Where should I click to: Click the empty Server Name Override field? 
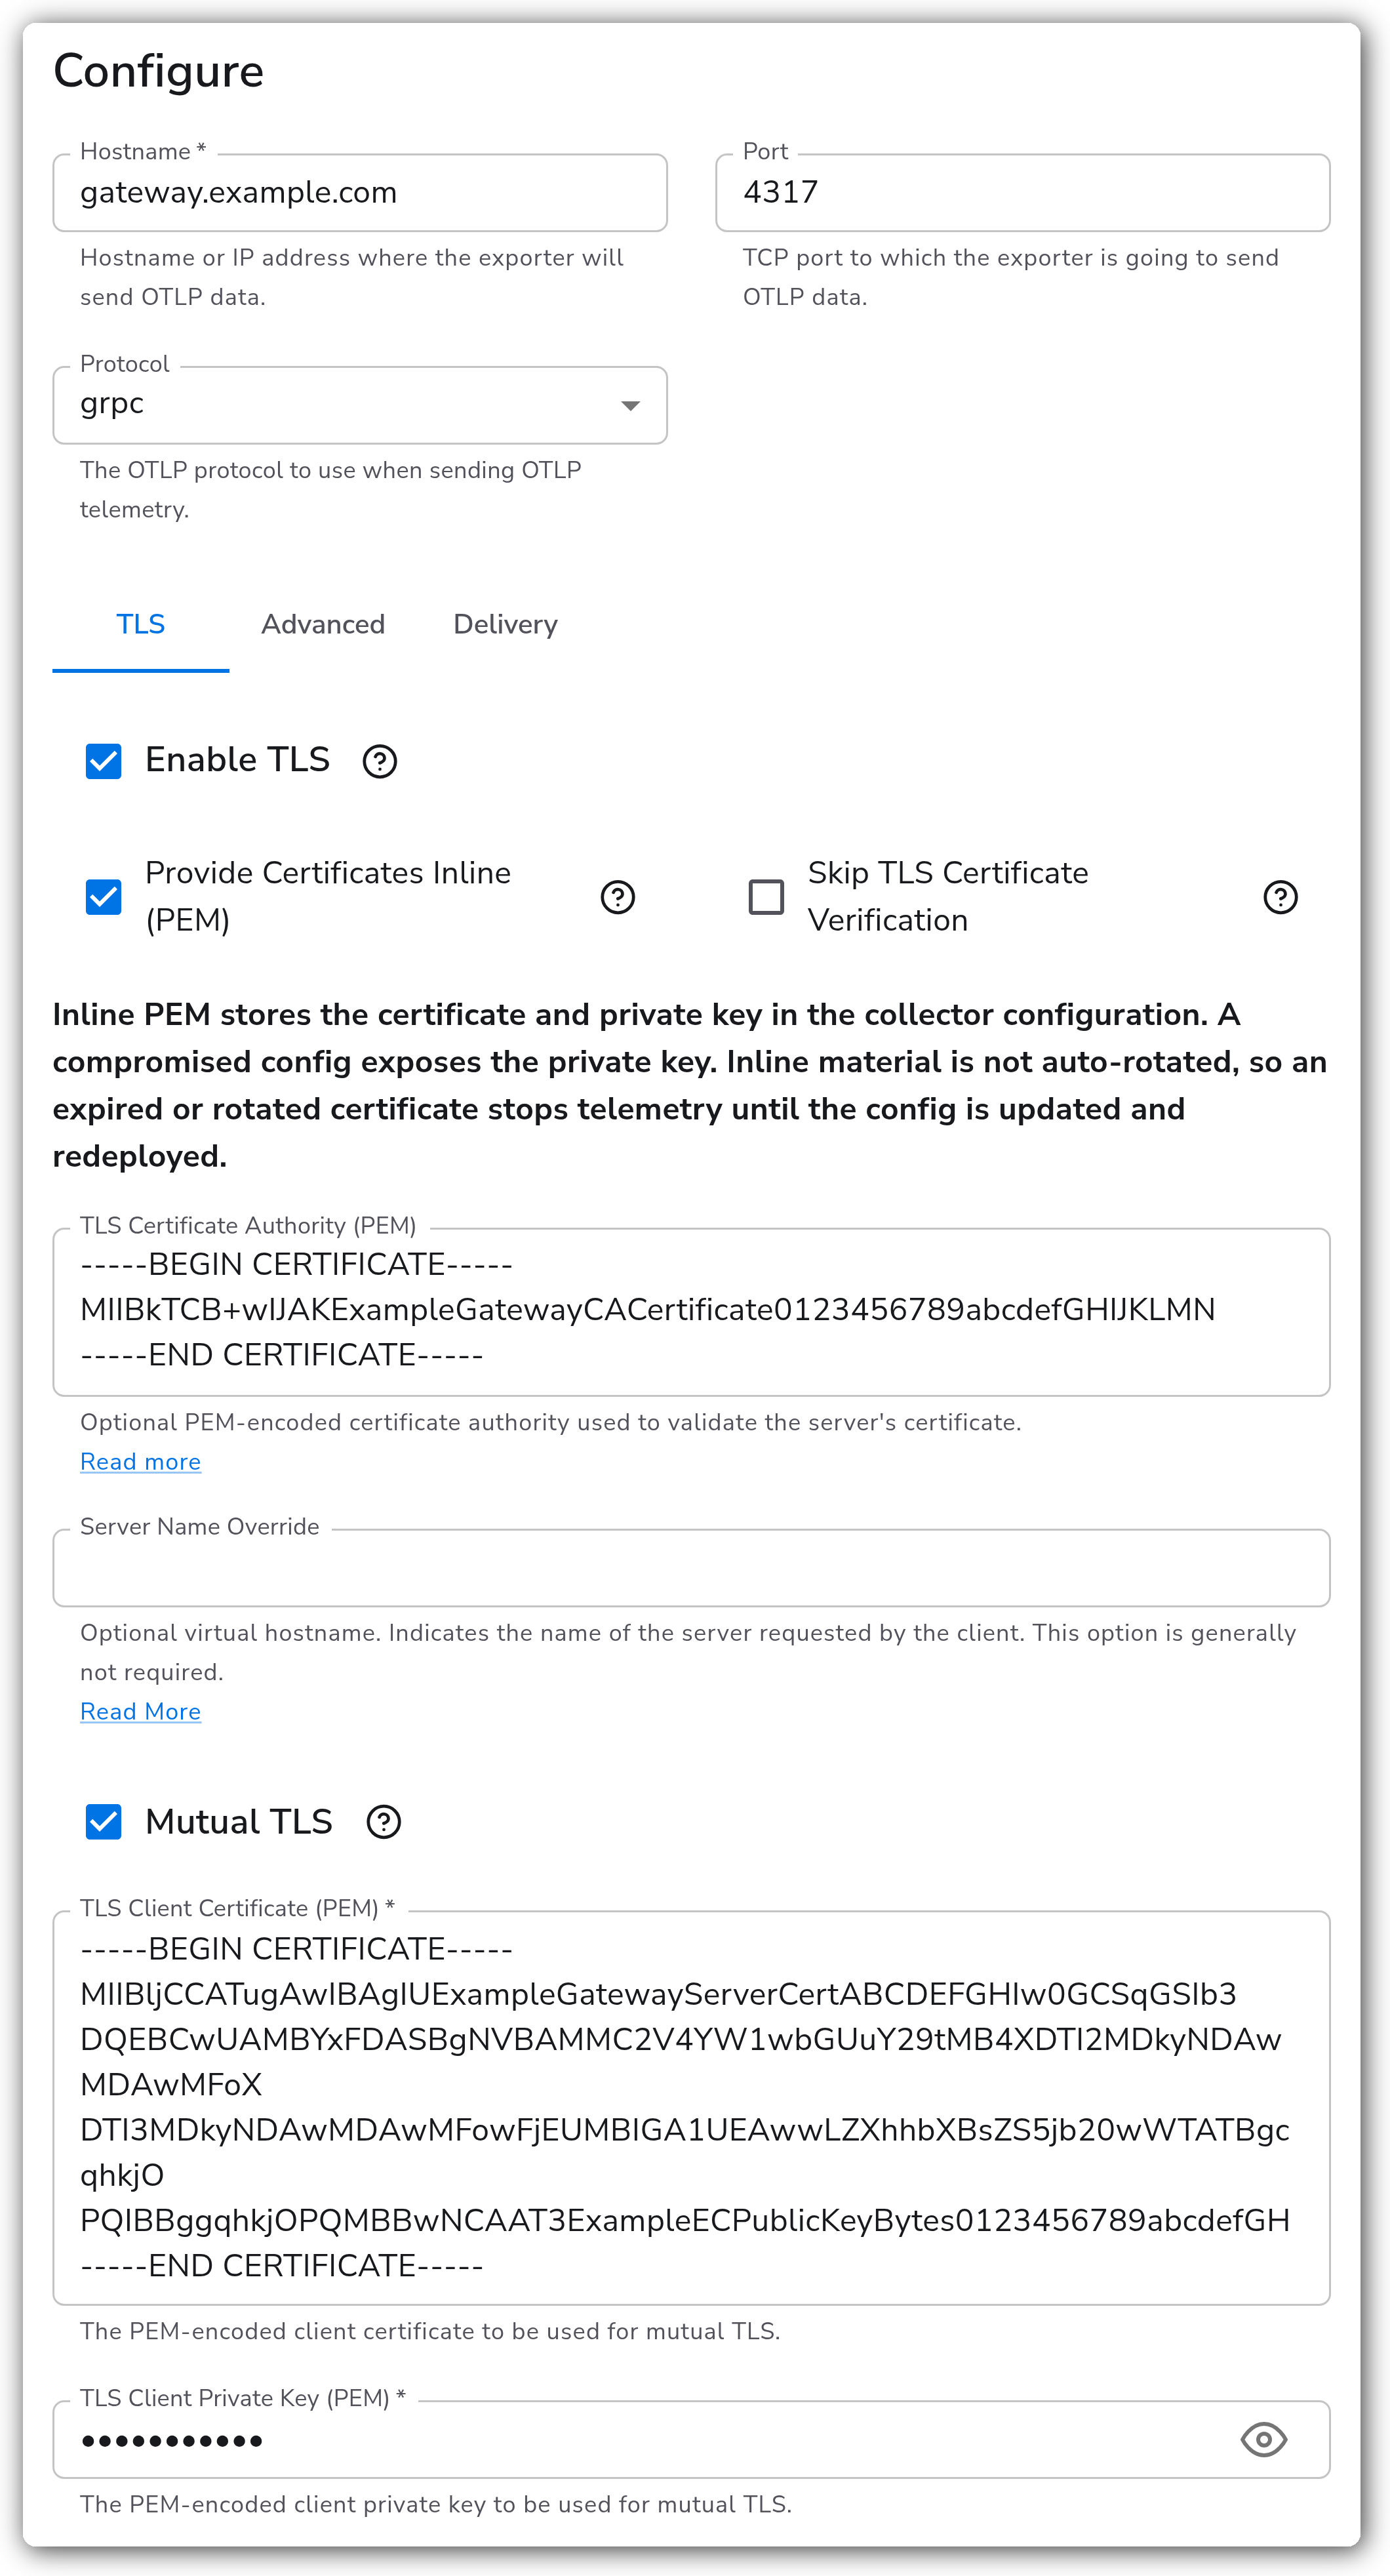pyautogui.click(x=691, y=1568)
